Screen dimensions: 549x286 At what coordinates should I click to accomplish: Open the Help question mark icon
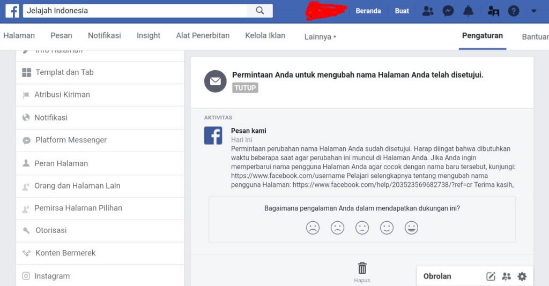click(x=514, y=11)
